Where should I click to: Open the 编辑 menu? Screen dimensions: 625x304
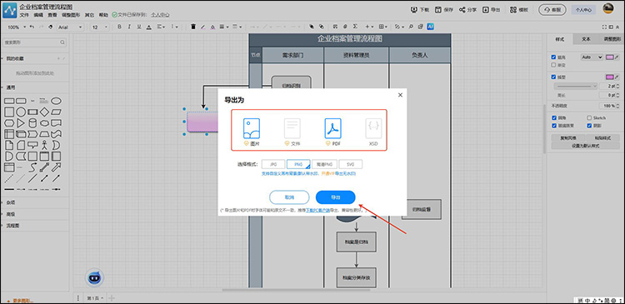pyautogui.click(x=38, y=15)
